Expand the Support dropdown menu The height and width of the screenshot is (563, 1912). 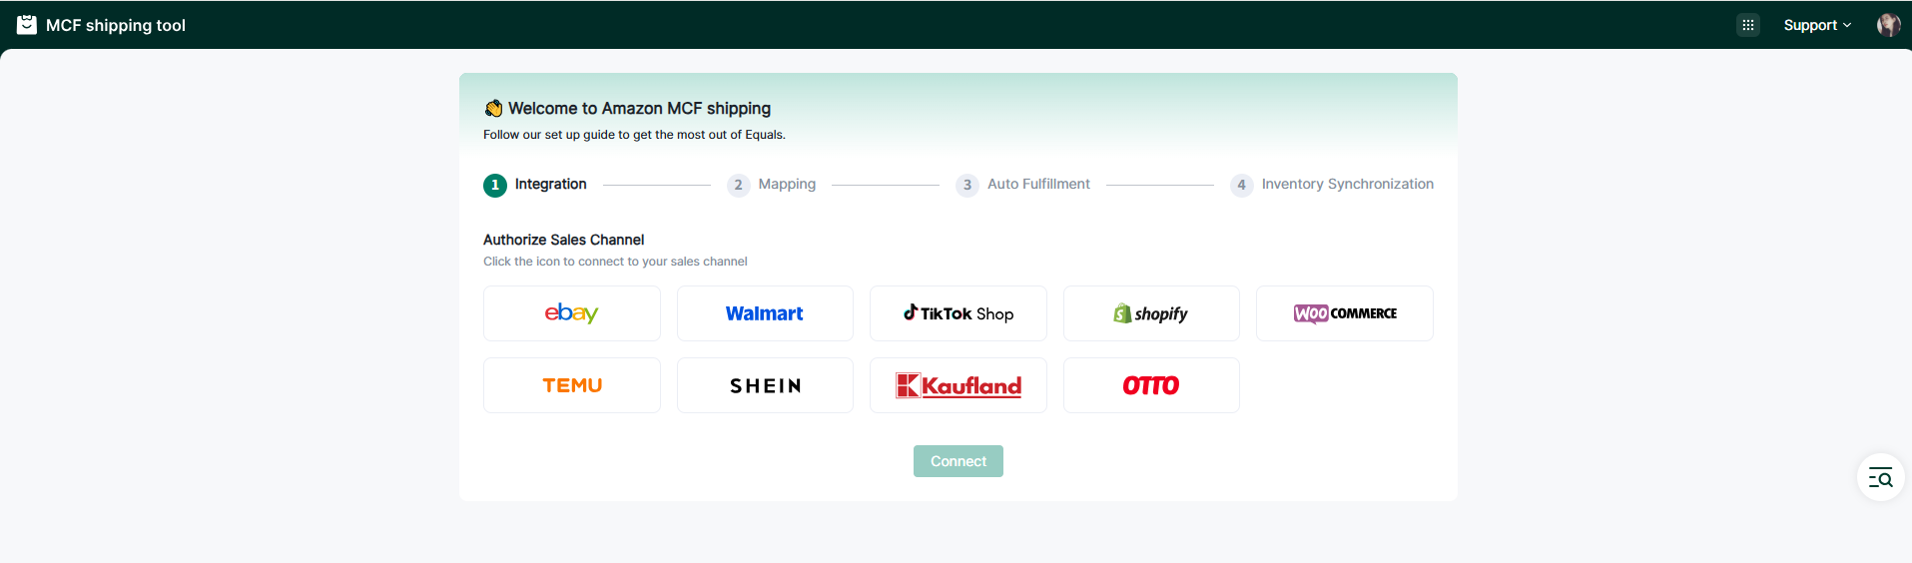(x=1816, y=25)
